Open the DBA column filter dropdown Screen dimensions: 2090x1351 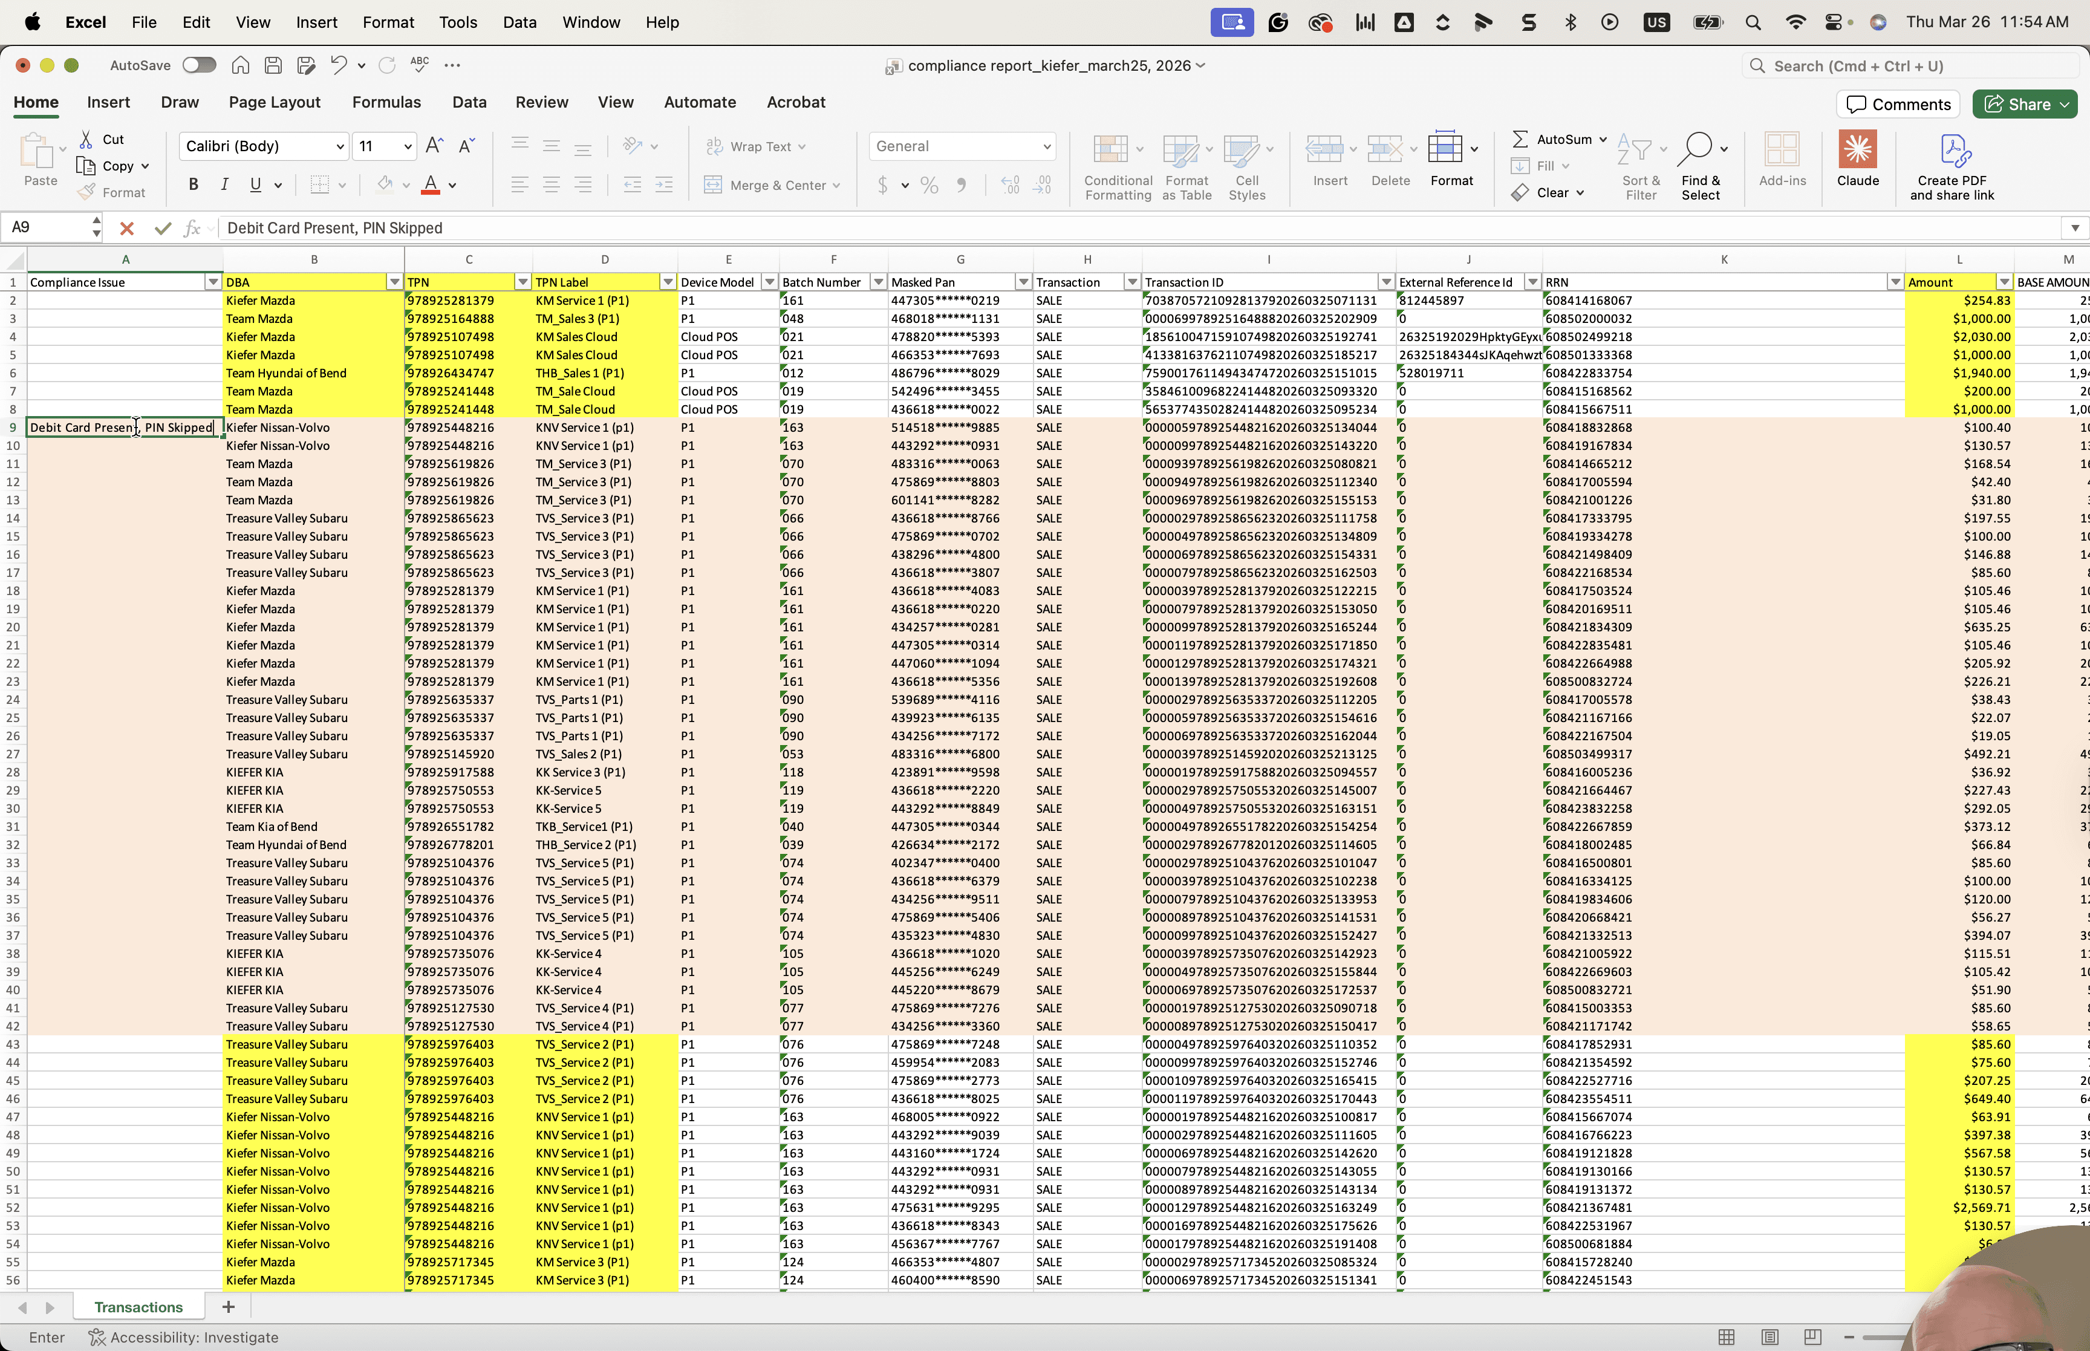point(395,282)
